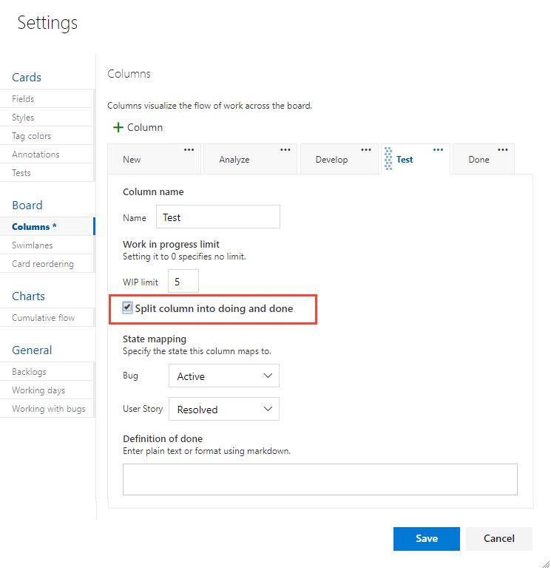Select the New column tab
This screenshot has width=551, height=570.
155,159
